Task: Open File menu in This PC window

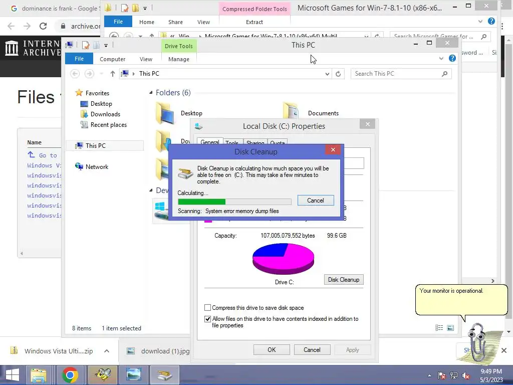Action: (79, 59)
